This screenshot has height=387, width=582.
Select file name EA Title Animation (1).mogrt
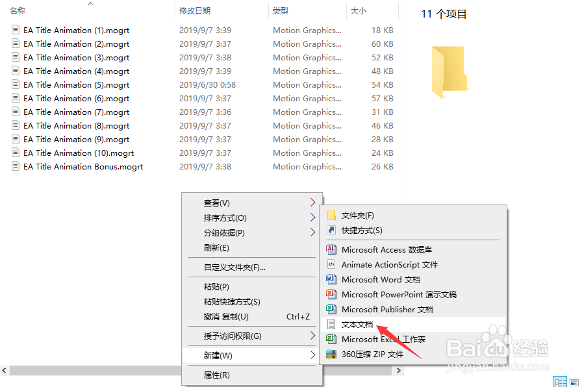click(x=77, y=30)
